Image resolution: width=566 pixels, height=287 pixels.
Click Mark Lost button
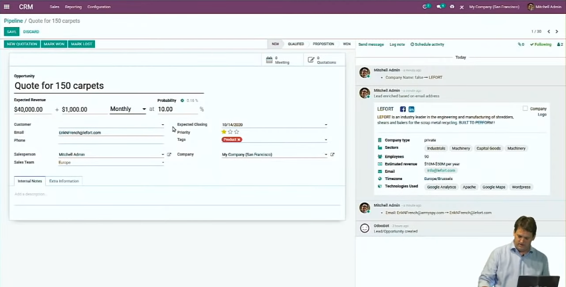pos(82,44)
